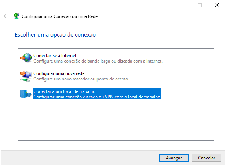
Task: Click the disabled maximize button
Action: 200,5
